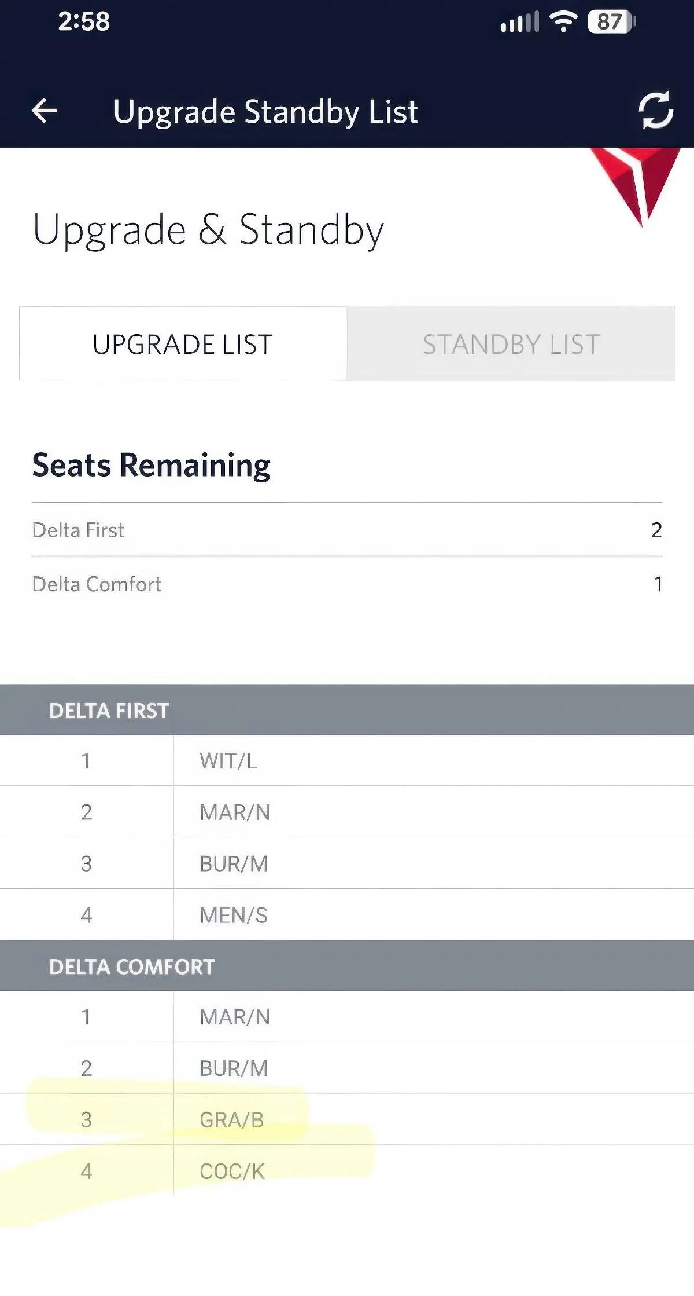Tap the battery status icon
Image resolution: width=694 pixels, height=1296 pixels.
[x=611, y=23]
